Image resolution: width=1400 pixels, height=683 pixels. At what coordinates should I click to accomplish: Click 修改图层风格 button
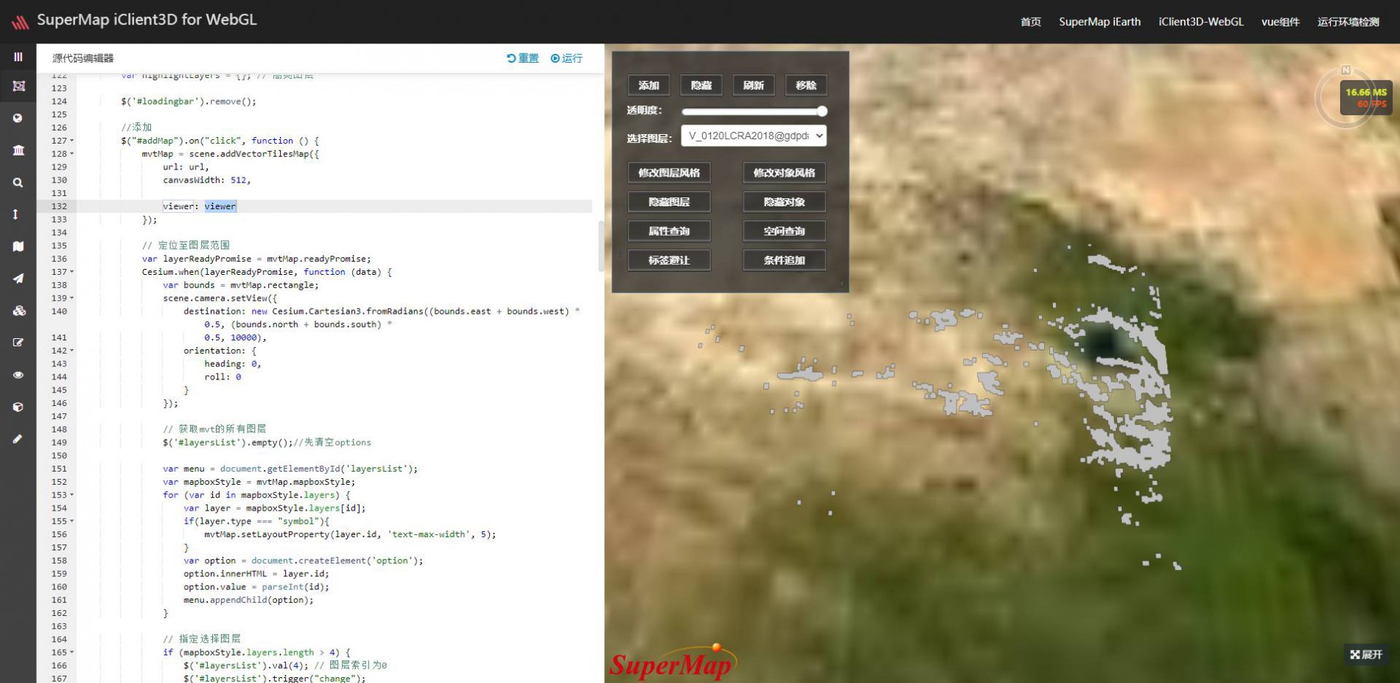(x=669, y=173)
